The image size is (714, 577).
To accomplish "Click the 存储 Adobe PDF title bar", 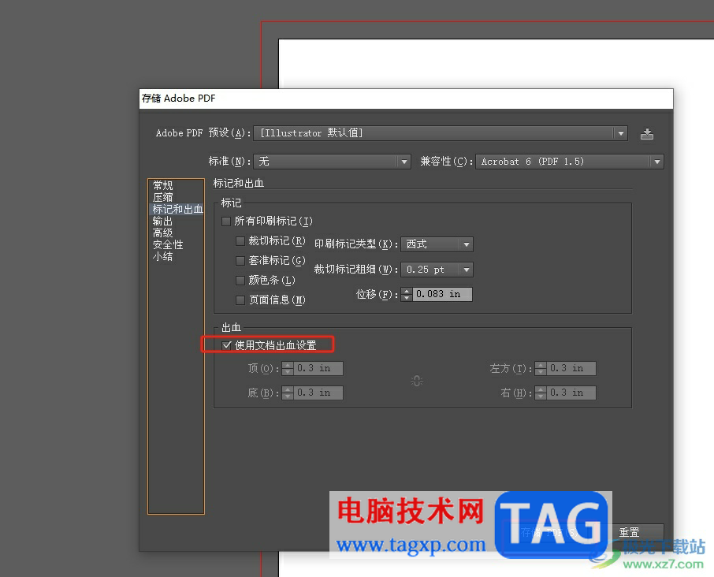I will [406, 99].
